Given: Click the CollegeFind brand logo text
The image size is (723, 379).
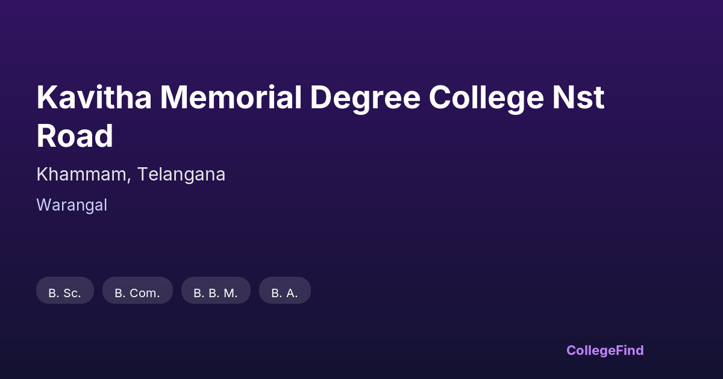Looking at the screenshot, I should [x=605, y=350].
